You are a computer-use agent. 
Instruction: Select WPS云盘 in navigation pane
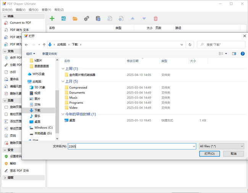pyautogui.click(x=38, y=74)
